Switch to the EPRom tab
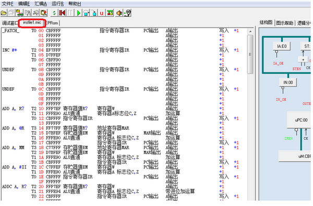The height and width of the screenshot is (206, 313). click(52, 23)
